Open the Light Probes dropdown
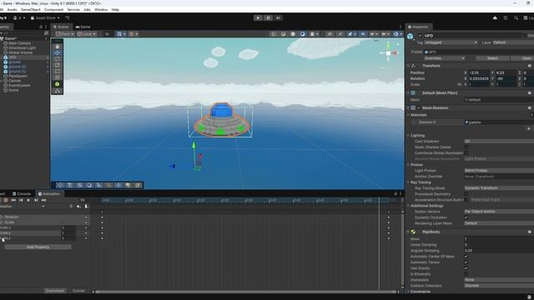Screen dimensions: 534x300 coord(499,170)
